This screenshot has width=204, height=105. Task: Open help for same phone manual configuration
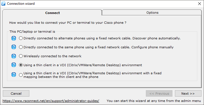click(x=14, y=47)
